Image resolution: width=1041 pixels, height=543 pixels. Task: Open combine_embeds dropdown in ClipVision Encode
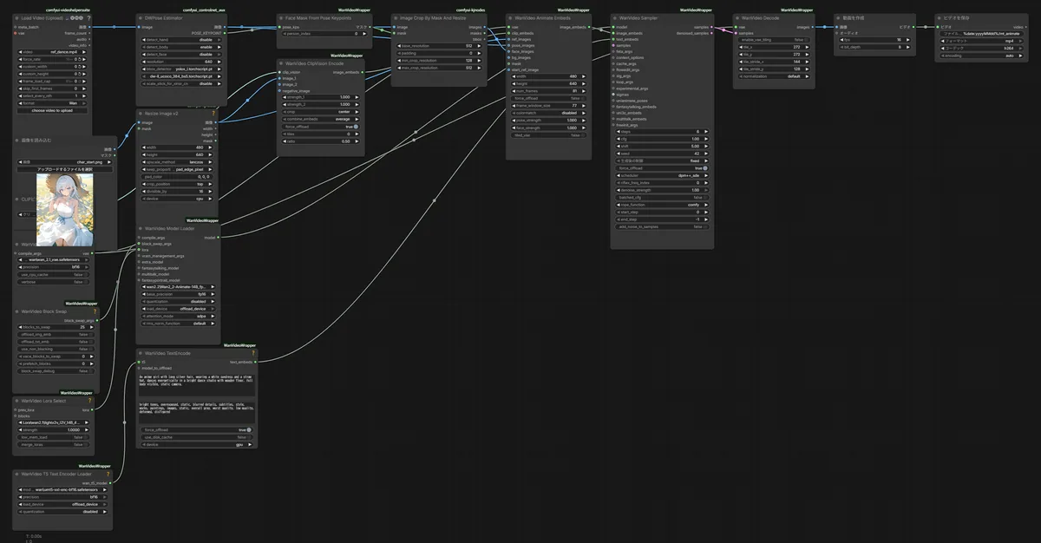point(320,119)
